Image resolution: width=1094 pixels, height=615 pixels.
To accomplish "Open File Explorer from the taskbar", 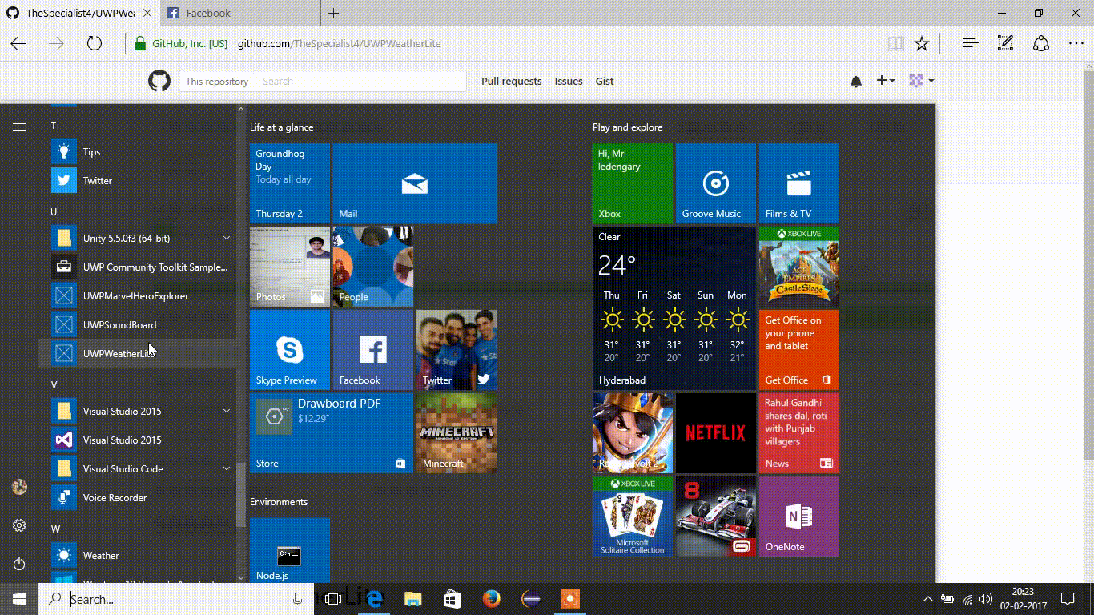I will click(x=412, y=599).
